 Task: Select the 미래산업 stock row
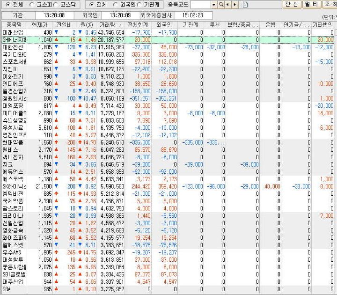tap(168, 32)
